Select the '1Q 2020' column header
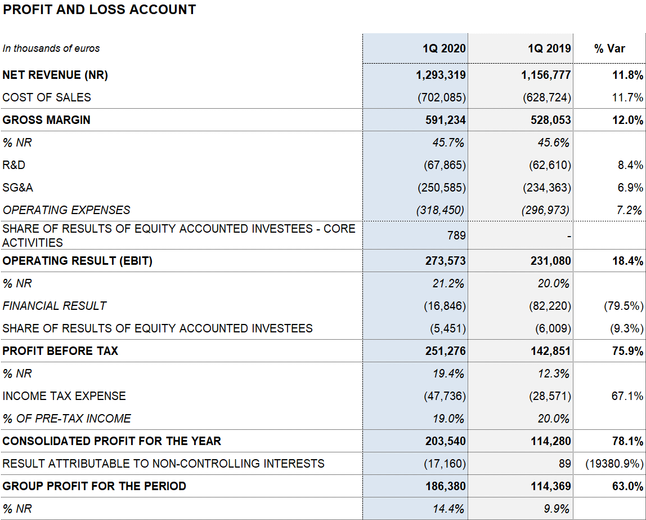Screen dimensions: 646x520 point(444,48)
